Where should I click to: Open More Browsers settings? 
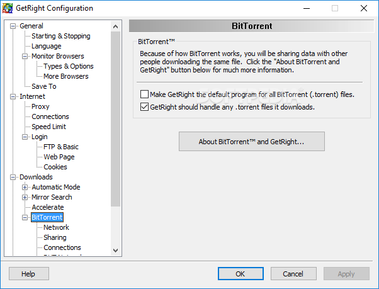(66, 76)
